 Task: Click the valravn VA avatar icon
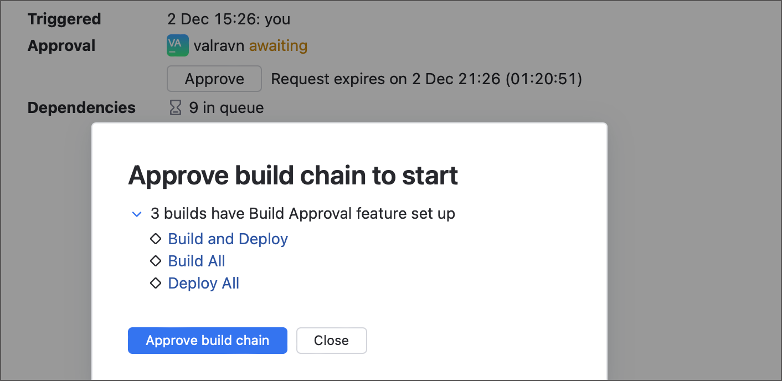176,45
